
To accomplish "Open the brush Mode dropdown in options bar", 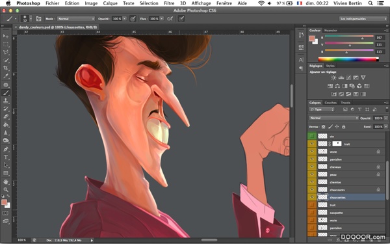I will point(76,19).
